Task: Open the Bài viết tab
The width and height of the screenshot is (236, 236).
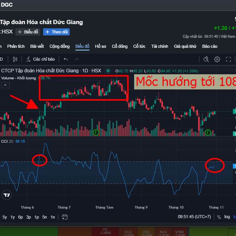Action: 37,46
